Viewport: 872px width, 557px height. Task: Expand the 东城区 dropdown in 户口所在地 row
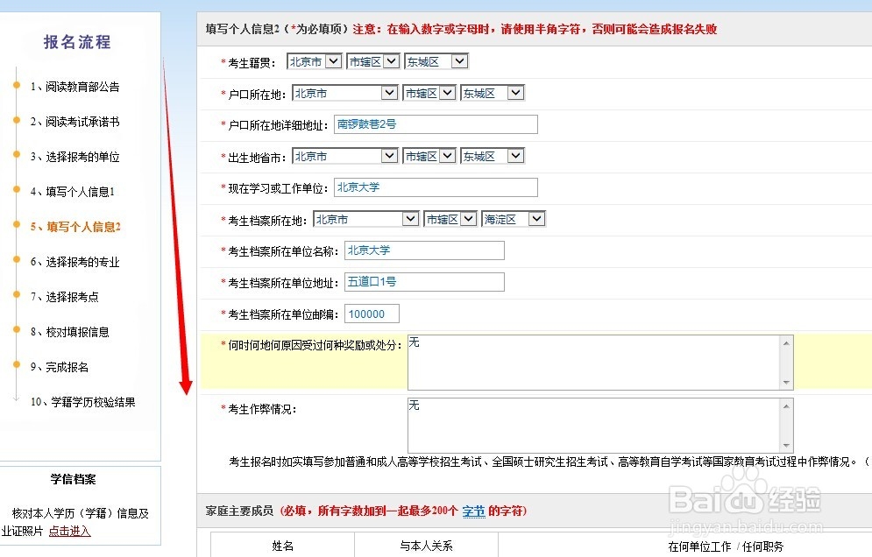click(x=492, y=92)
